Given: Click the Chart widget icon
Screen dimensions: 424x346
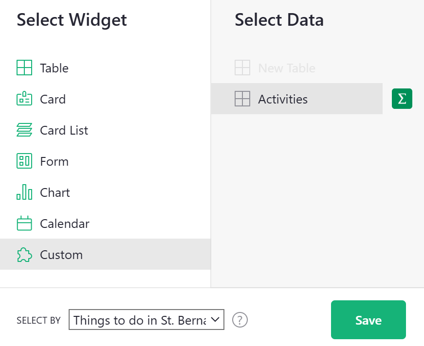Looking at the screenshot, I should pos(24,192).
